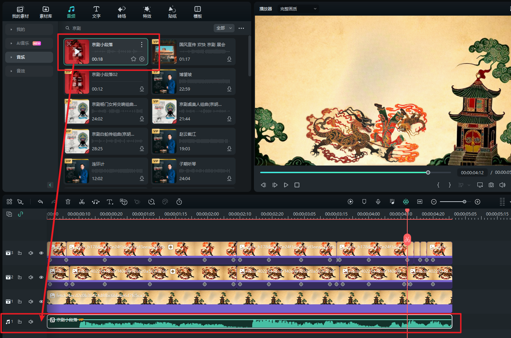Open the 完整画质 quality dropdown
Screen dimensions: 511x338
[298, 9]
